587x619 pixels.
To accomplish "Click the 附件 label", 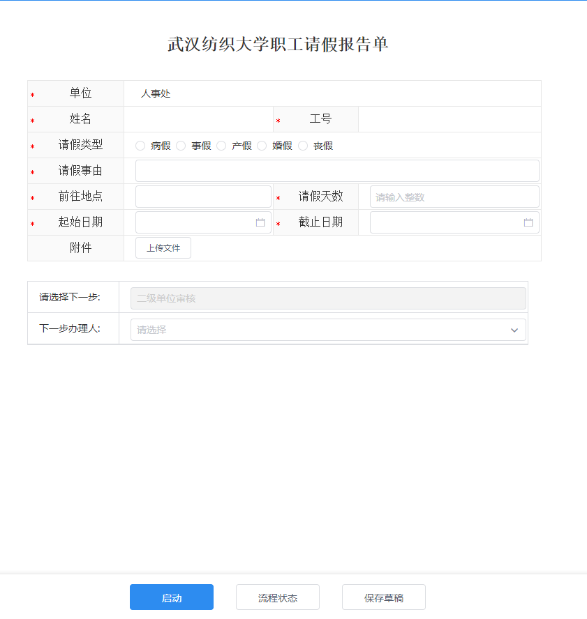I will coord(80,247).
